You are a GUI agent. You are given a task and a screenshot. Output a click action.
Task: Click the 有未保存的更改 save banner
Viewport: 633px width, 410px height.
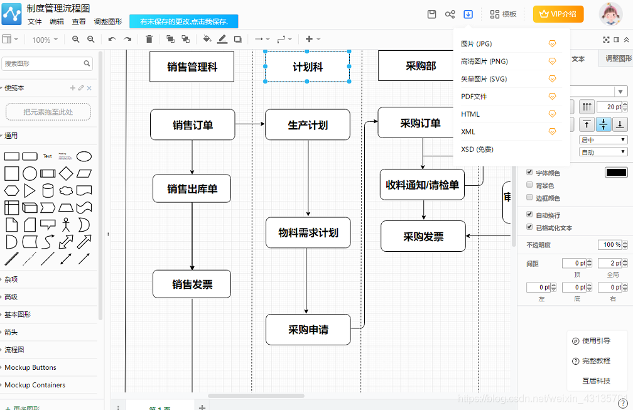183,21
